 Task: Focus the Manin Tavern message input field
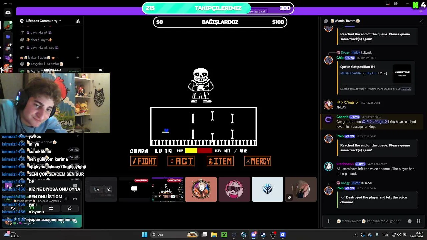click(369, 221)
